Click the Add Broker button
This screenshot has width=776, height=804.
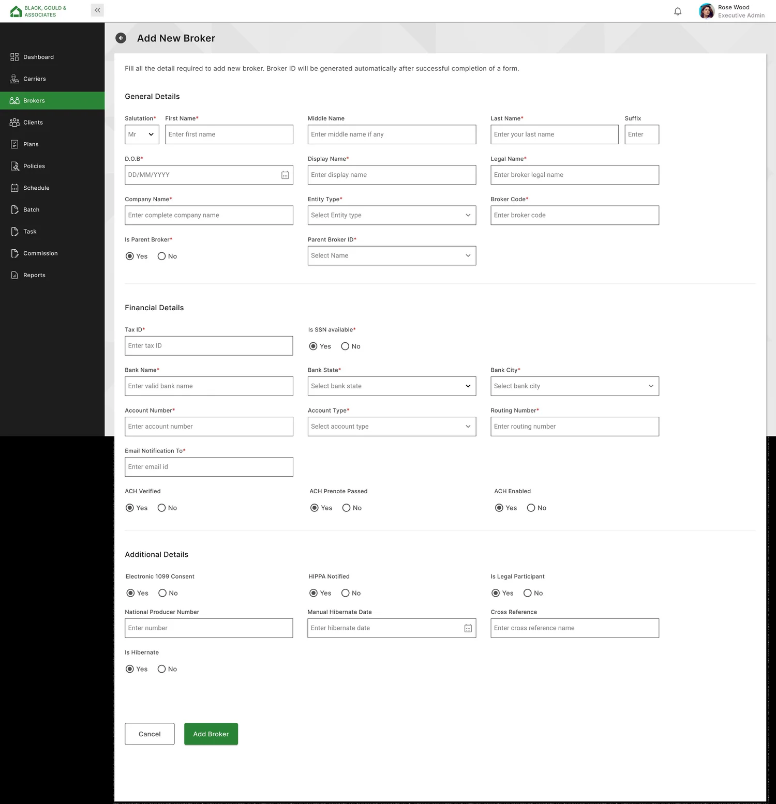click(x=211, y=734)
